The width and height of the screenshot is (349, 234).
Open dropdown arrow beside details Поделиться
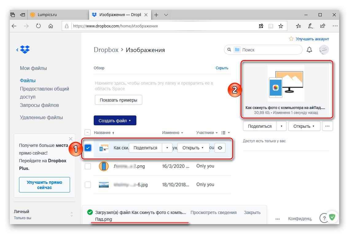[x=281, y=126]
